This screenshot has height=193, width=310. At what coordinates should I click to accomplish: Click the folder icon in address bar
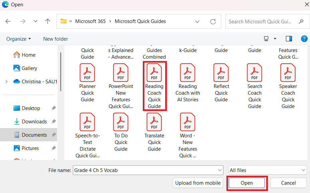64,21
